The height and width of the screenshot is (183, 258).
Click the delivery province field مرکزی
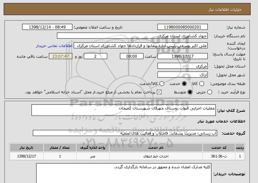coord(183,66)
